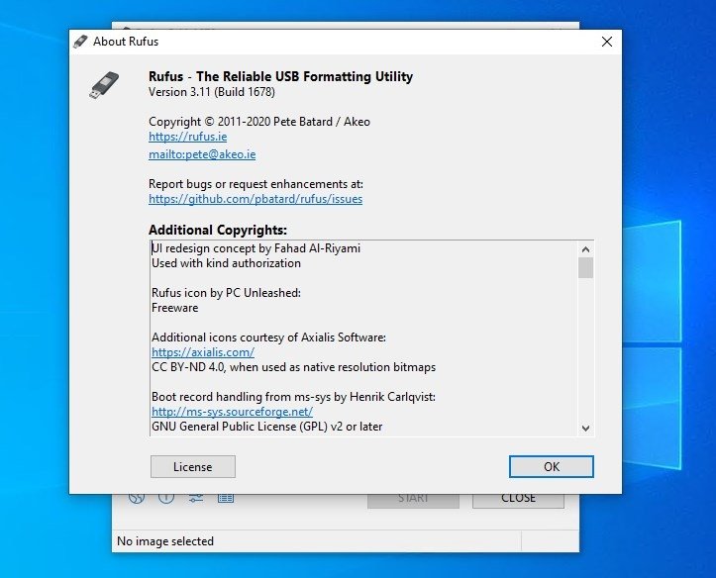Click the CLOSE button in Rufus window

click(518, 500)
